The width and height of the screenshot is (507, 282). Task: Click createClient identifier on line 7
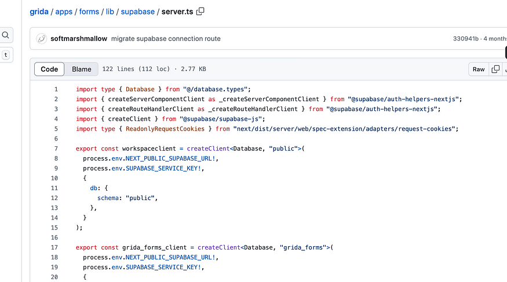click(208, 149)
